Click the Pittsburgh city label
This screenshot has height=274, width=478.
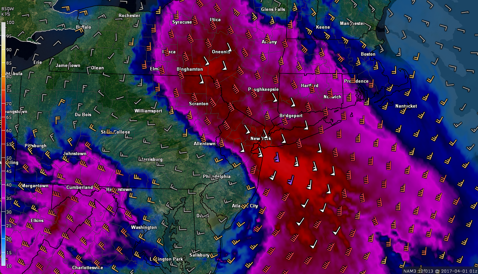click(x=36, y=146)
